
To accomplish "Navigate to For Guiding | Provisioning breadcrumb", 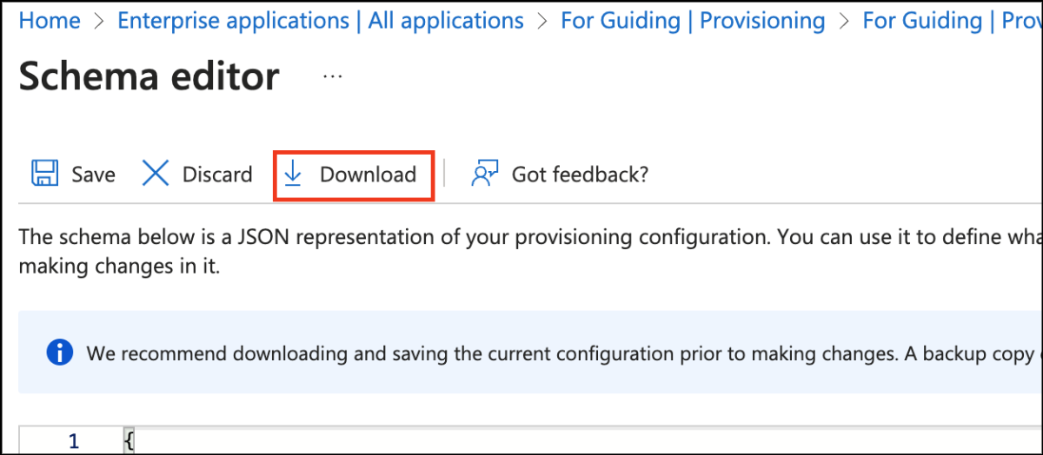I will coord(693,21).
